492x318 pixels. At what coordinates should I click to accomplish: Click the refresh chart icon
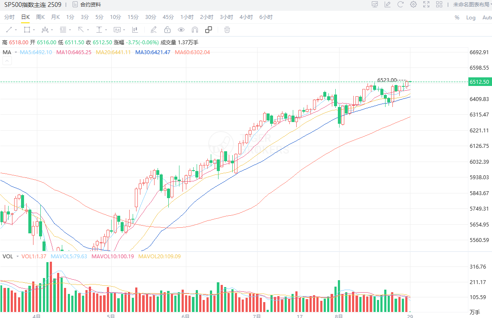pyautogui.click(x=400, y=4)
